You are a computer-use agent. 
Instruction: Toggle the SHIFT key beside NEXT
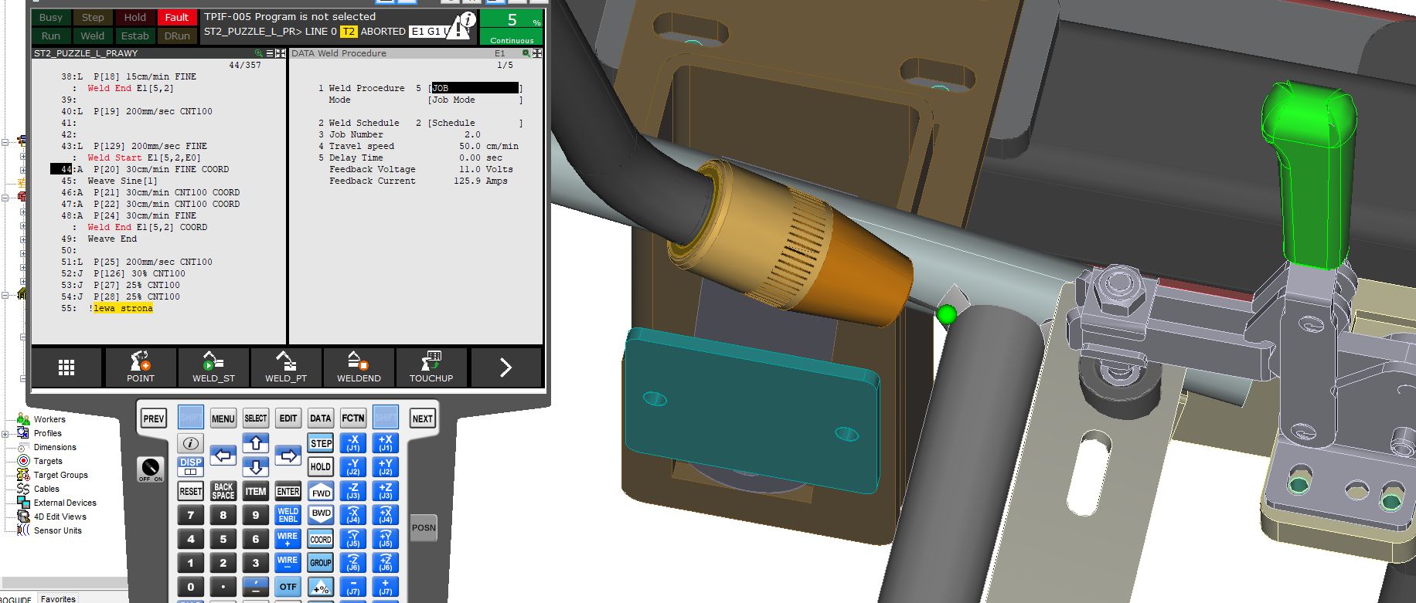pos(386,418)
